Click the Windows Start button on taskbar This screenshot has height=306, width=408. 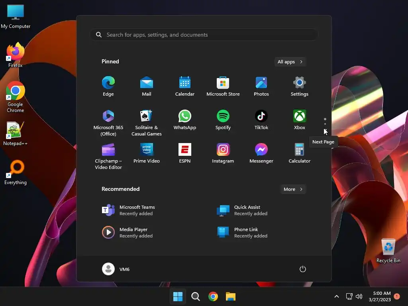pos(178,296)
